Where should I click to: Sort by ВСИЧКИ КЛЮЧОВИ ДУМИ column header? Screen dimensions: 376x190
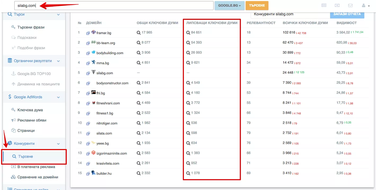pyautogui.click(x=305, y=23)
